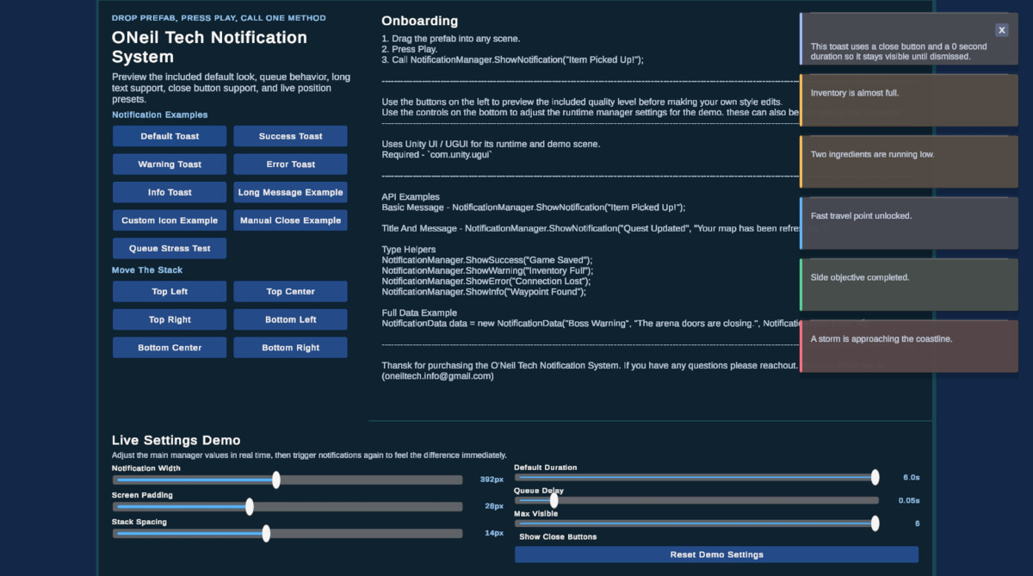The height and width of the screenshot is (576, 1033).
Task: Click the 'Onboarding' heading
Action: 420,21
